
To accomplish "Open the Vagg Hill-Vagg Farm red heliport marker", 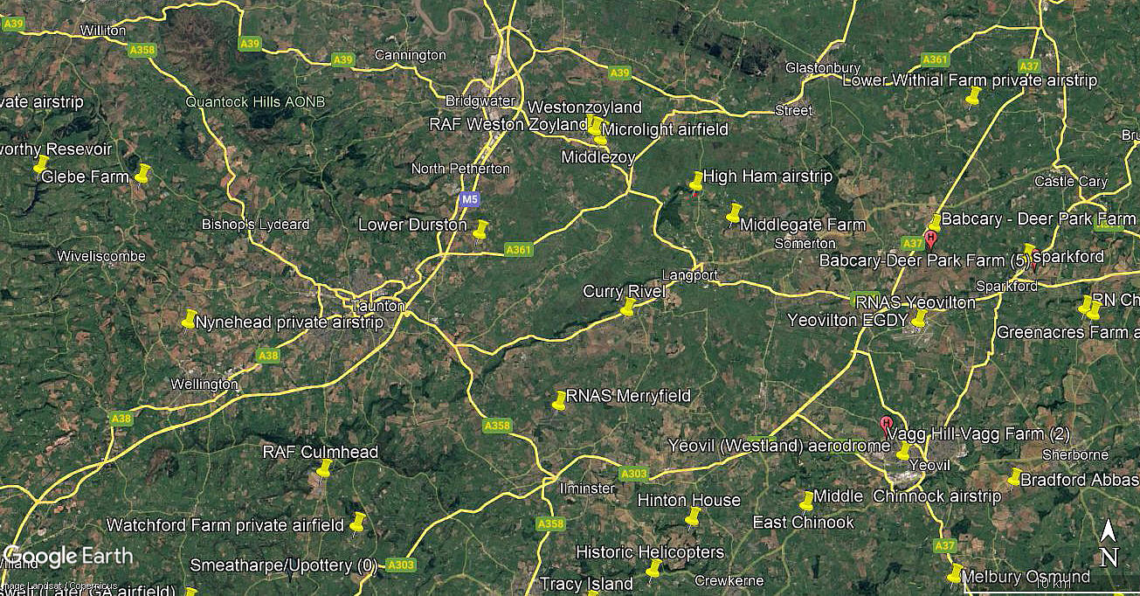I will (887, 426).
